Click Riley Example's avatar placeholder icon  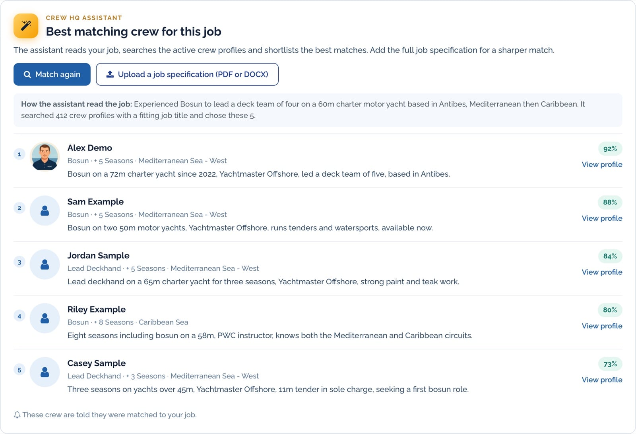[x=45, y=318]
